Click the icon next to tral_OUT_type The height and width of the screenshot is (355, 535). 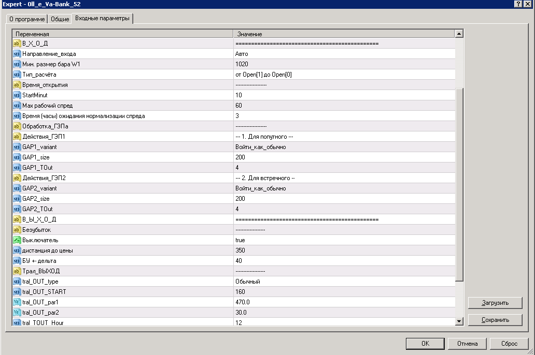[x=17, y=281]
